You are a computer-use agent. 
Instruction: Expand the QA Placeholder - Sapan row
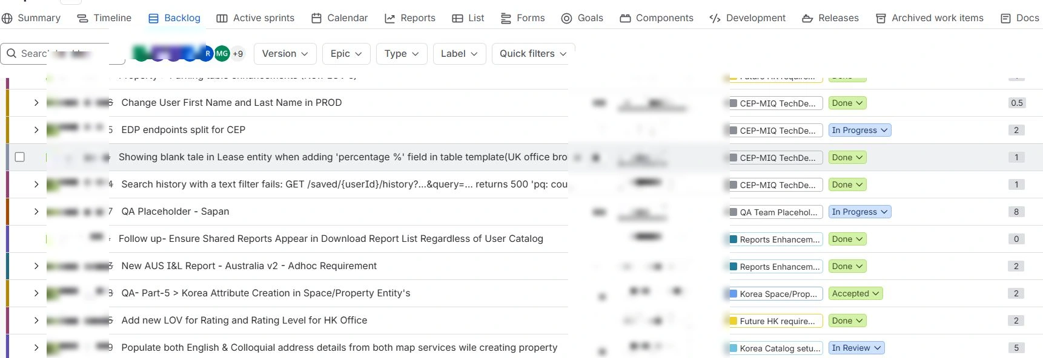click(x=36, y=212)
